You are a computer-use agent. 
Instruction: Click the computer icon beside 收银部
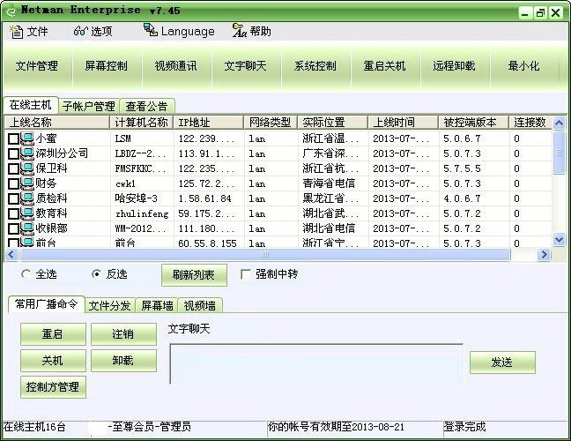[27, 228]
